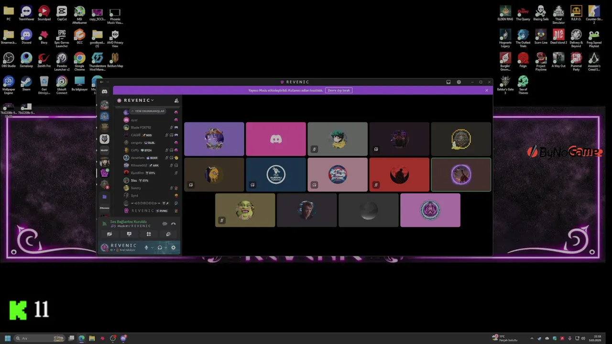Open headphone output options arrow
The width and height of the screenshot is (612, 344).
165,247
